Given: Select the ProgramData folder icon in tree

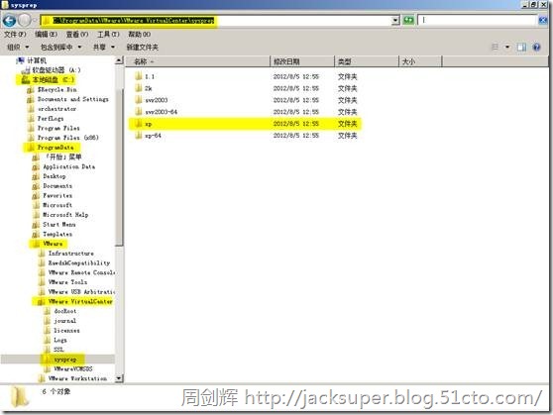Looking at the screenshot, I should 31,148.
